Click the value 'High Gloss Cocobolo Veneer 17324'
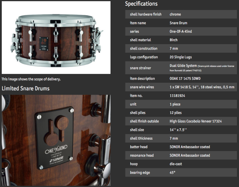 [x=196, y=121]
